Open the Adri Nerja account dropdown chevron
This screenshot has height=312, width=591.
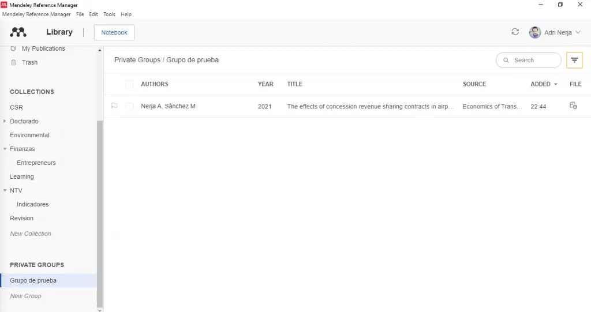pos(578,32)
